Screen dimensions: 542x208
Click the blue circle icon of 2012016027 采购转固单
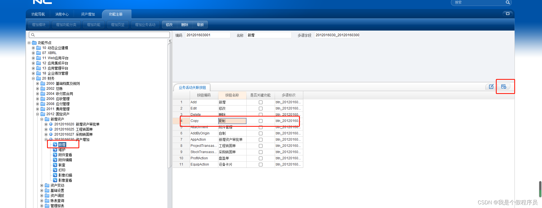[x=51, y=134]
